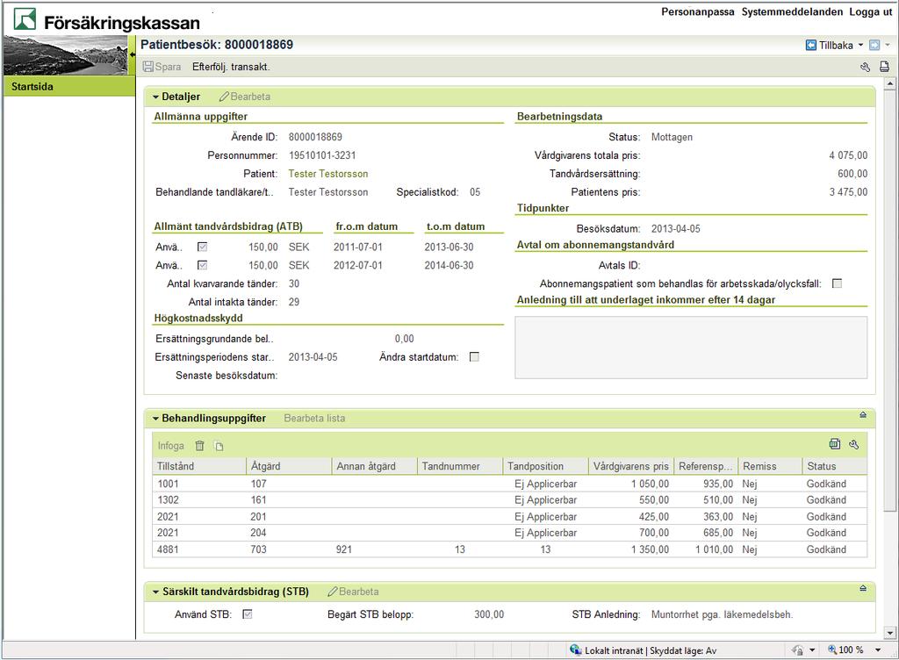Click the pencil icon in the STB section

click(333, 592)
